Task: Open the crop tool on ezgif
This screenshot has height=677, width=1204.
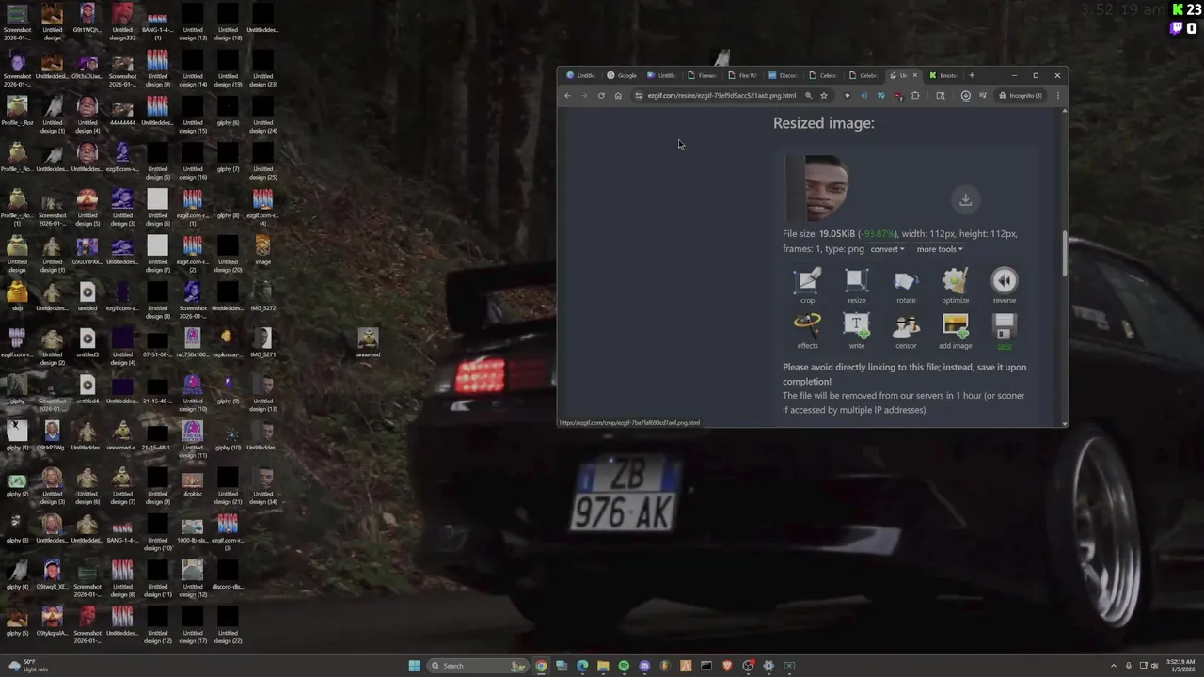Action: tap(807, 286)
